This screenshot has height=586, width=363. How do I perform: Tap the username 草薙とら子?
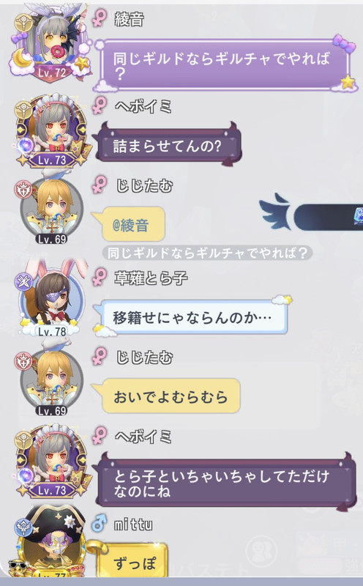point(151,278)
